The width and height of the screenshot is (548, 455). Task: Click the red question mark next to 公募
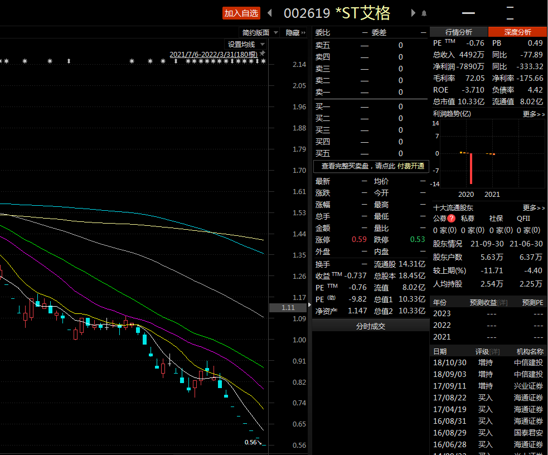tap(451, 219)
